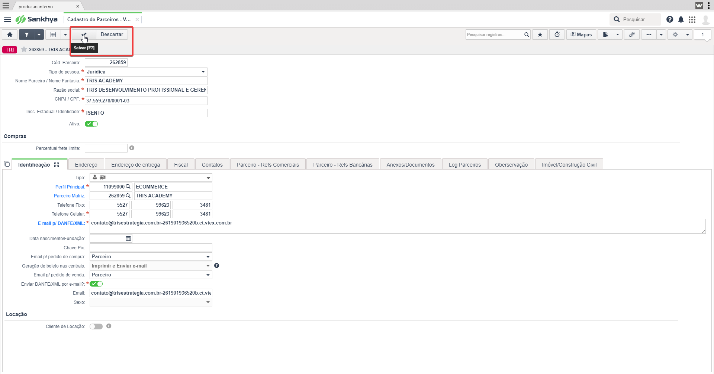This screenshot has width=714, height=374.
Task: Switch to grid view icon
Action: (x=53, y=35)
